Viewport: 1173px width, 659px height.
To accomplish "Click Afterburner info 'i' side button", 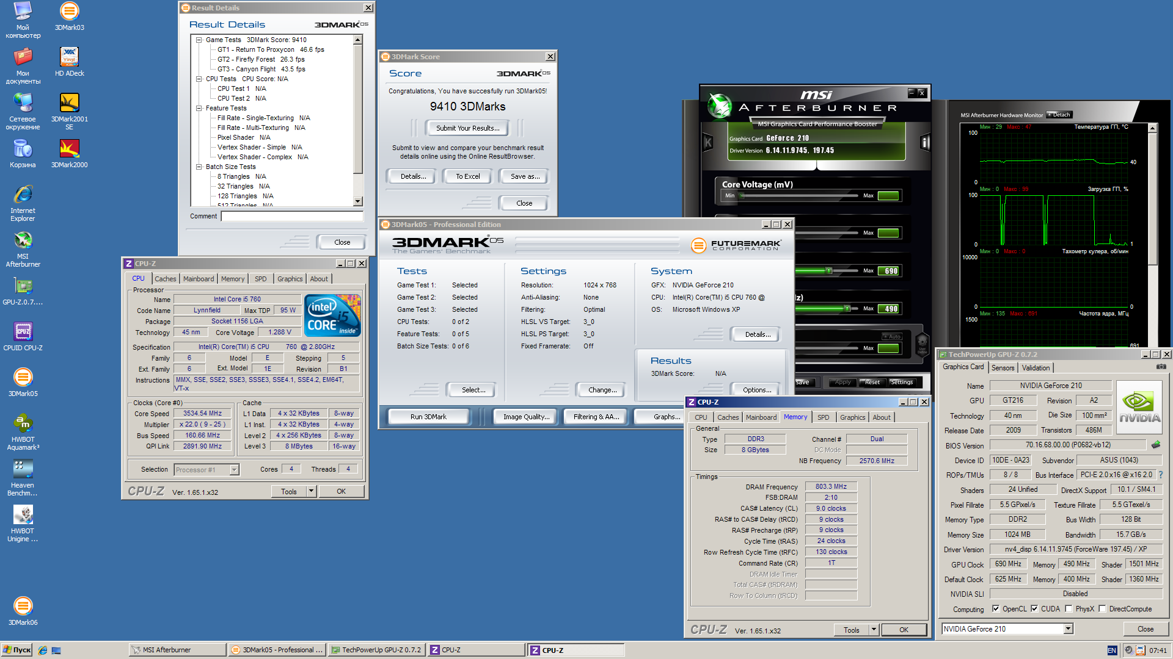I will [925, 143].
